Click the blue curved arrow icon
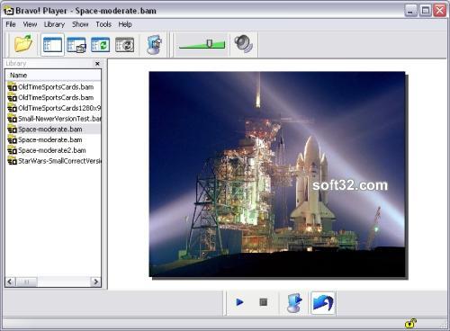This screenshot has width=450, height=331. [323, 303]
